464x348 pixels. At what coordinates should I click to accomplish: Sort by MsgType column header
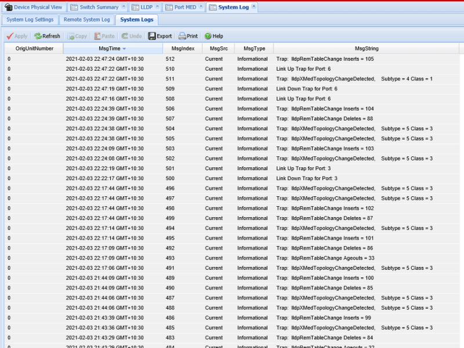coord(254,49)
